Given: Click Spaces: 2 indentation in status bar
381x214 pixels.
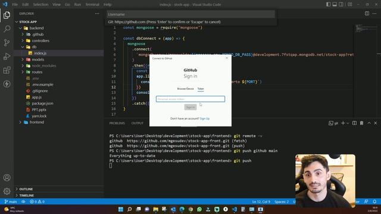Looking at the screenshot, I should pyautogui.click(x=282, y=202).
